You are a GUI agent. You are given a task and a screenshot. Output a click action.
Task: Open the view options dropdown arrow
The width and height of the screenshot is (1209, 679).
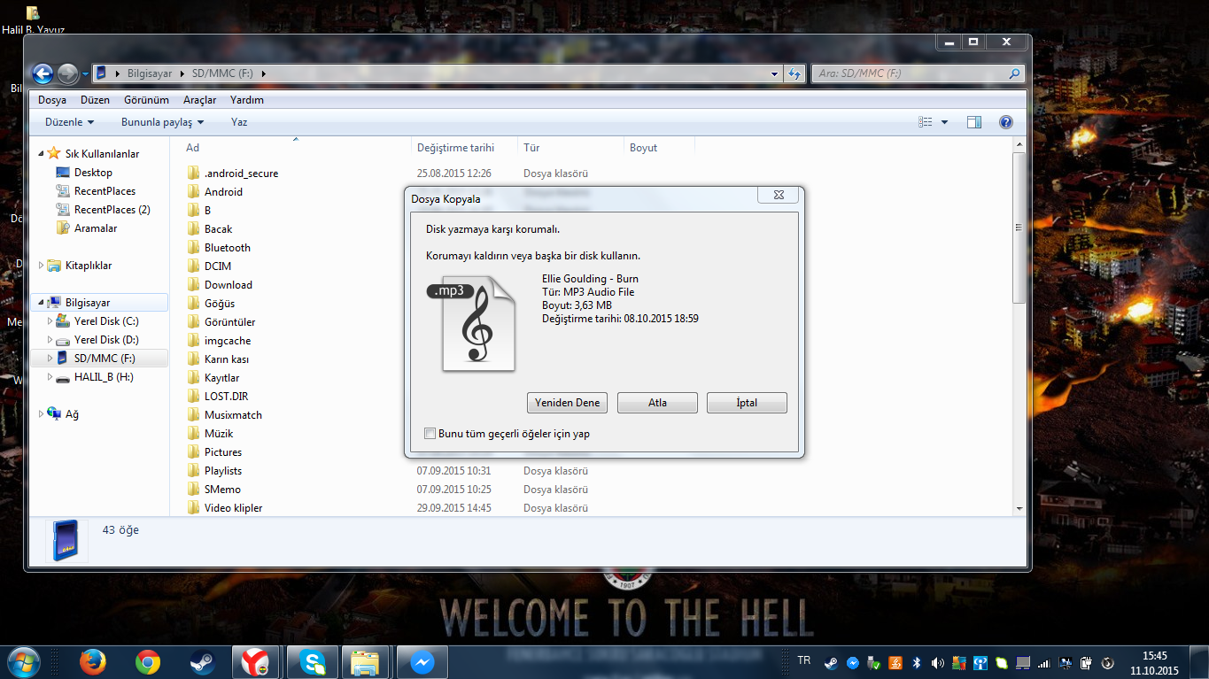pyautogui.click(x=944, y=122)
